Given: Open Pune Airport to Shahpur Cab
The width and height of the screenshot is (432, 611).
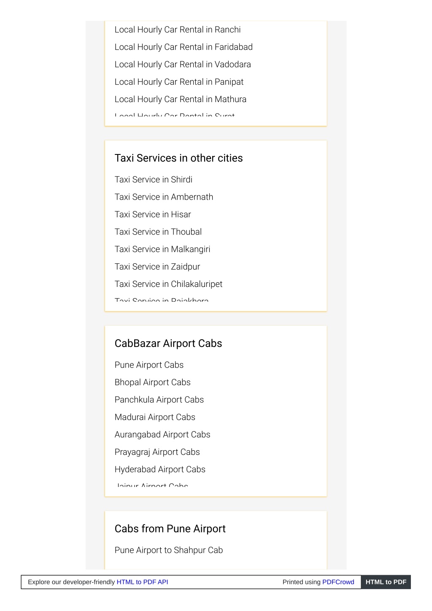Looking at the screenshot, I should (x=169, y=550).
